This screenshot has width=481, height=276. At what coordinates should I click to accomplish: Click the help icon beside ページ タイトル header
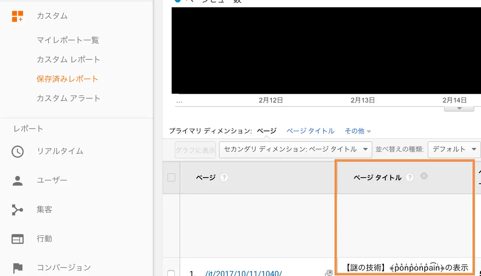[x=410, y=177]
